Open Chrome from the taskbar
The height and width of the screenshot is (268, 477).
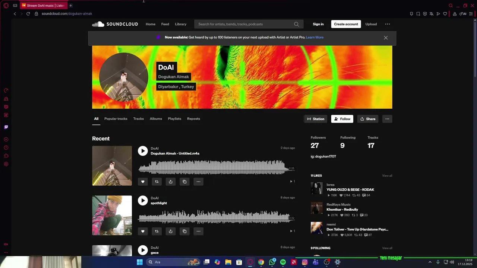pos(261,262)
